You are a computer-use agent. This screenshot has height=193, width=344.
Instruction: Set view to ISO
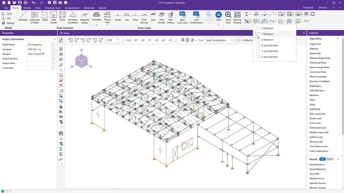[x=129, y=40]
